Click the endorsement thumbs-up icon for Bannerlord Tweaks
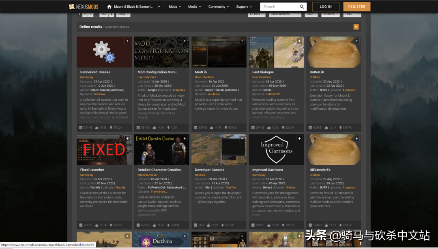The height and width of the screenshot is (249, 438). click(97, 128)
